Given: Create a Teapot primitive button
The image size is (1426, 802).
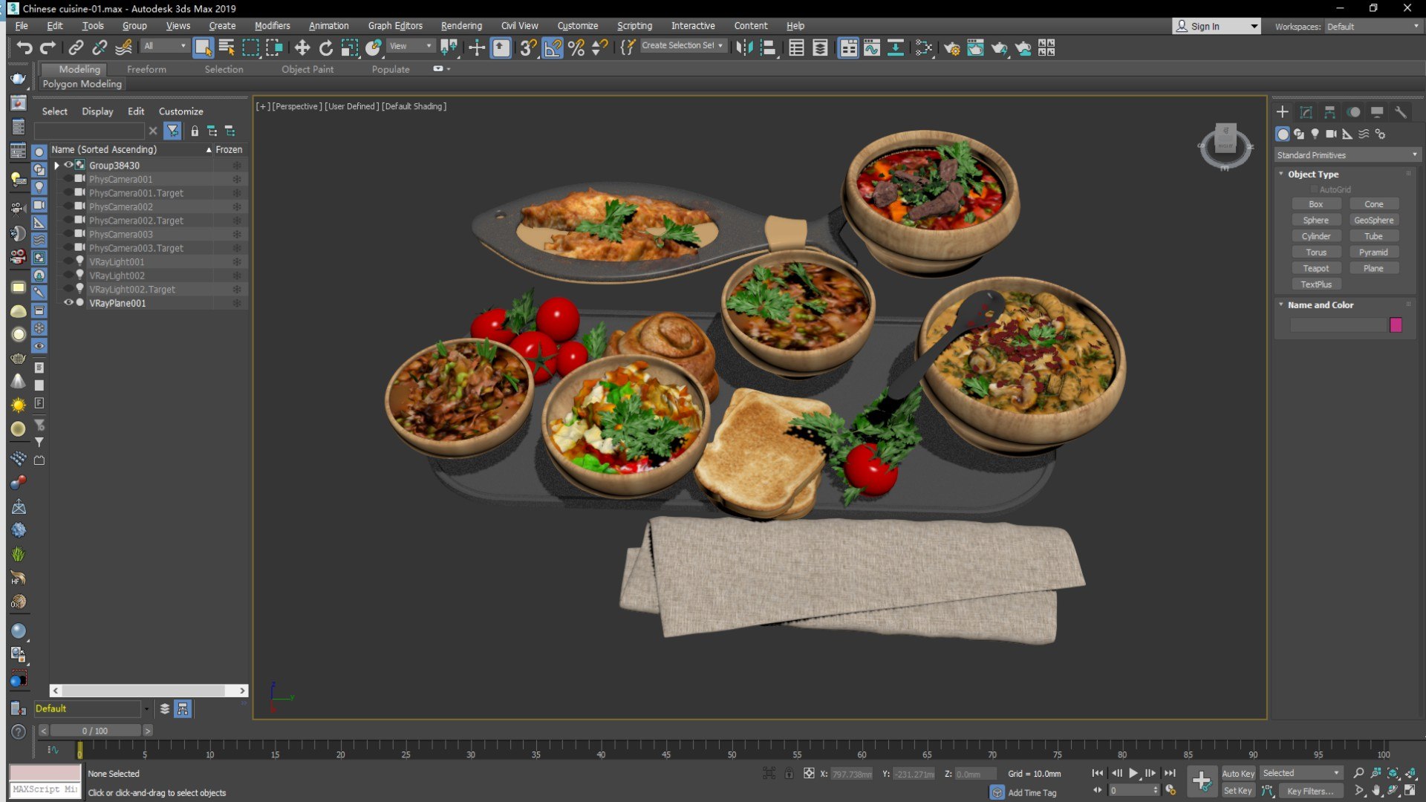Looking at the screenshot, I should pos(1315,268).
